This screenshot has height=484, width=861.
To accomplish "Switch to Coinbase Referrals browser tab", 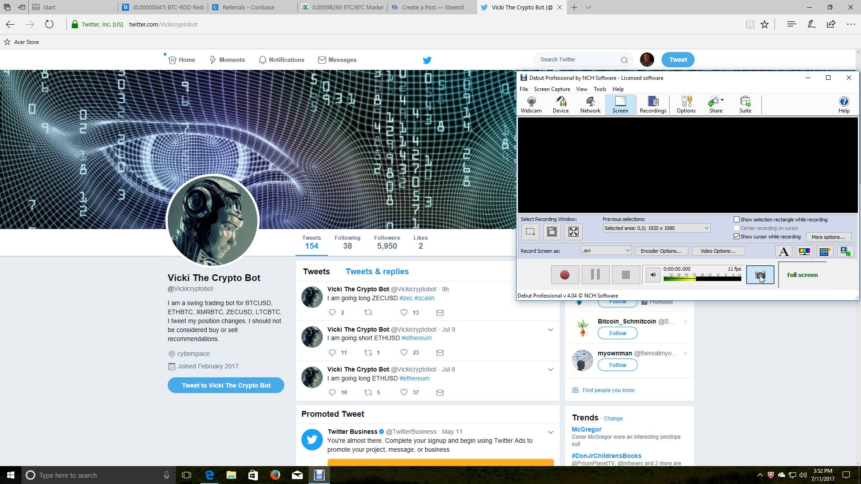I will pyautogui.click(x=252, y=7).
